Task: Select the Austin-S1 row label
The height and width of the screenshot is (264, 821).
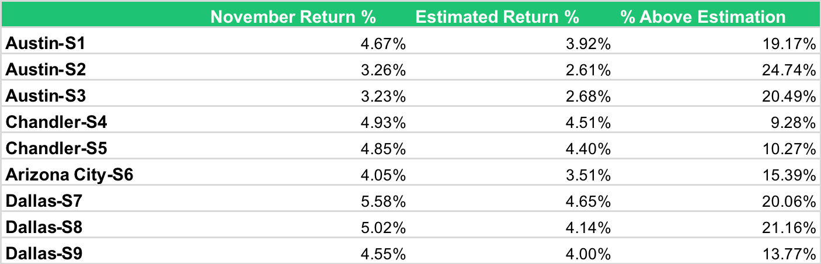Action: [x=39, y=44]
